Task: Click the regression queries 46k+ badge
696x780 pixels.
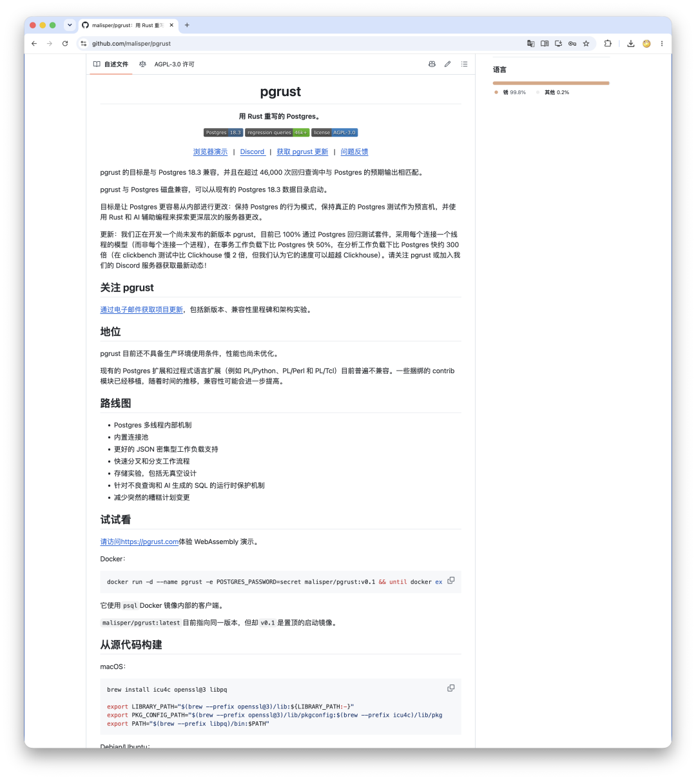Action: pyautogui.click(x=277, y=133)
